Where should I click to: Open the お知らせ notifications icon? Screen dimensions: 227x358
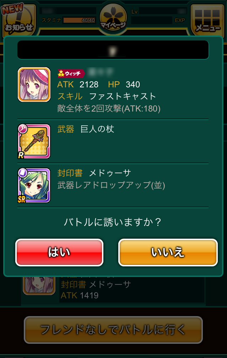tap(19, 20)
